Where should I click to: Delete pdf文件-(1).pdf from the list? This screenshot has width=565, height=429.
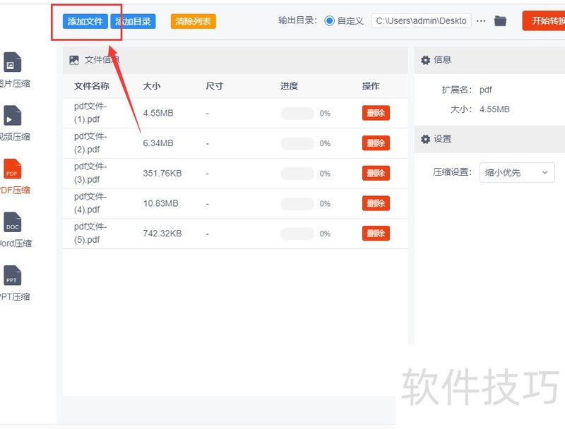[x=376, y=113]
